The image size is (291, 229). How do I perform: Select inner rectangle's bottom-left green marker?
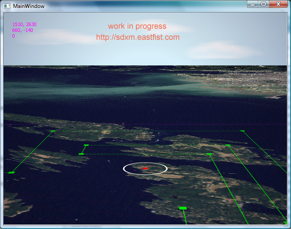pyautogui.click(x=81, y=154)
